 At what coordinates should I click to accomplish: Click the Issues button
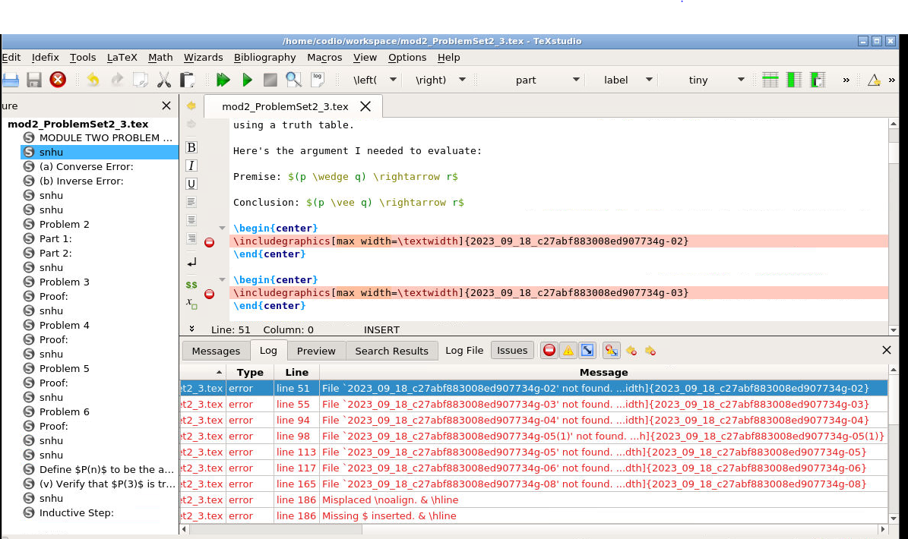click(512, 350)
